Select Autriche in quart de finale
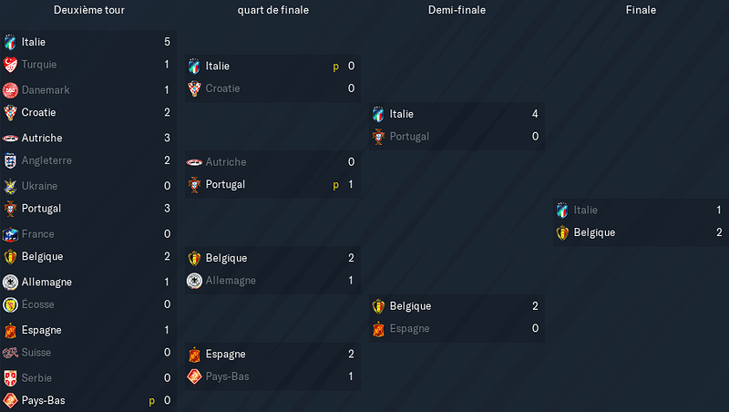This screenshot has width=729, height=412. pyautogui.click(x=226, y=162)
